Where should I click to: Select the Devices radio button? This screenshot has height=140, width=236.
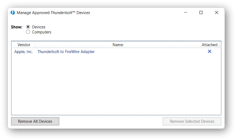point(28,27)
